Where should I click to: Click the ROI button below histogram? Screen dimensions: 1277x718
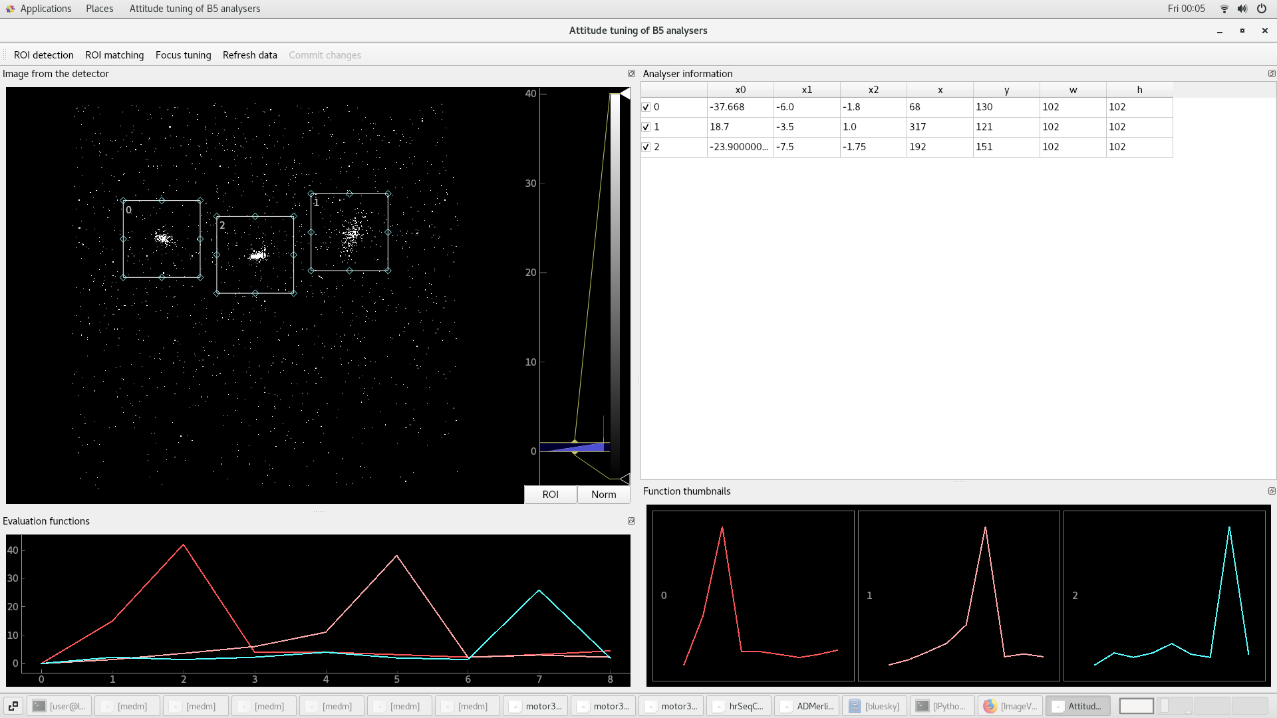pos(550,495)
